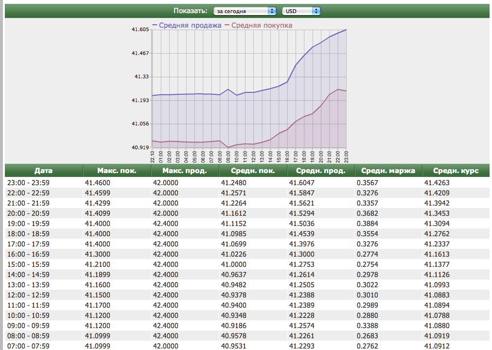Click the 41.605 label on chart axis
This screenshot has height=350, width=492.
tap(140, 30)
